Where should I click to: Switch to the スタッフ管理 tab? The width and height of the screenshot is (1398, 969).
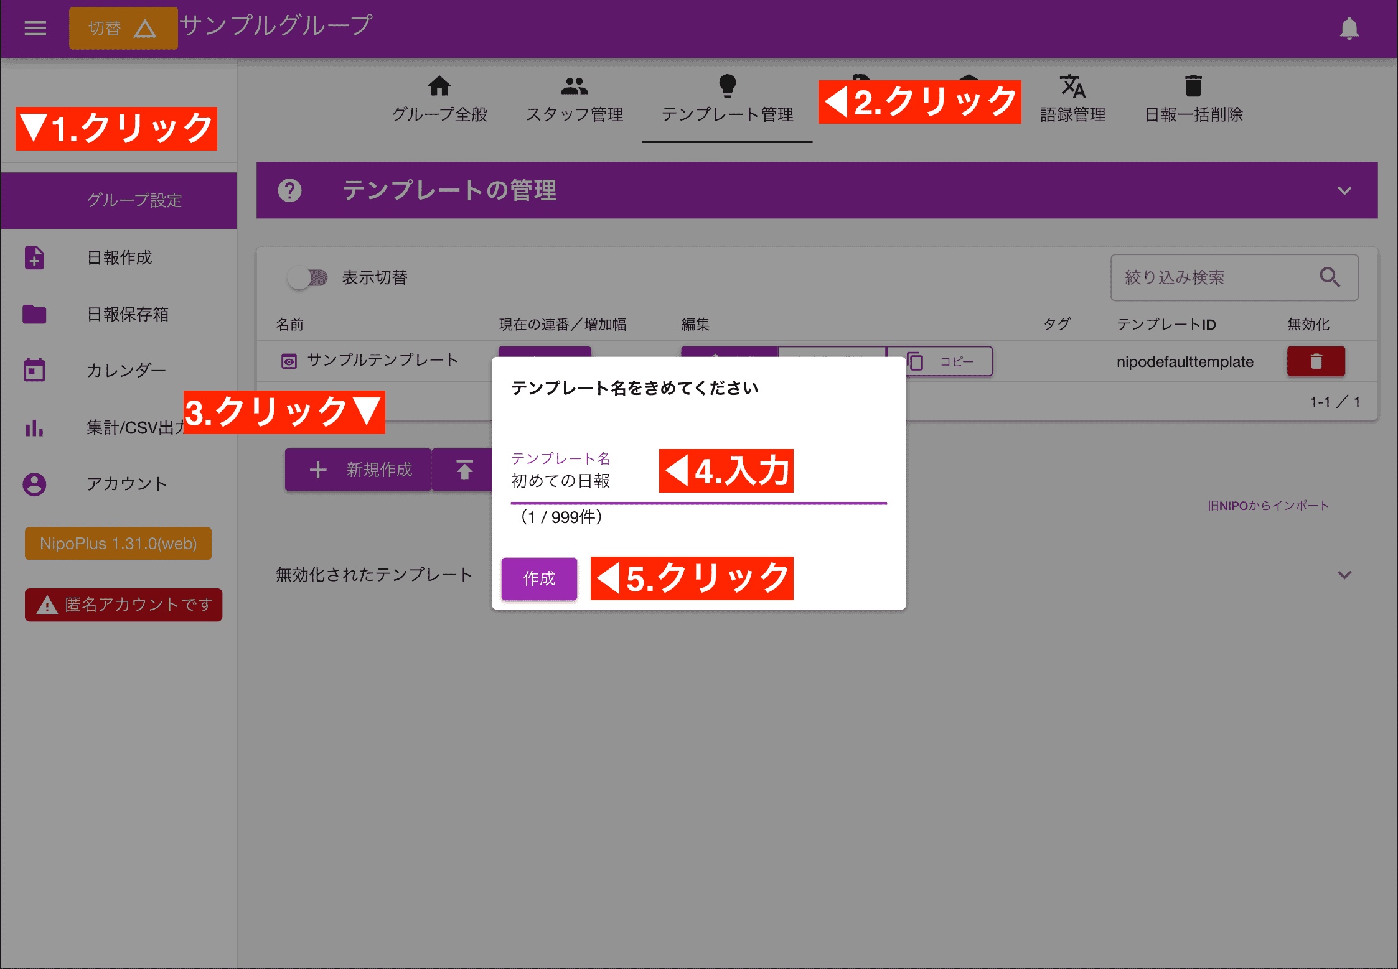pos(574,98)
